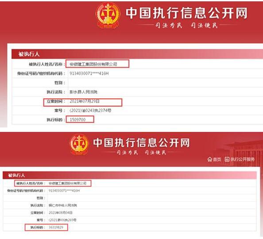
Task: Click case number (2021)渝0243执2374号
Action: pos(90,110)
